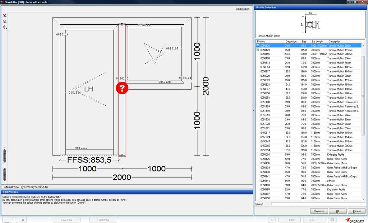Click the Finish Input button
The image size is (368, 223).
click(x=103, y=220)
